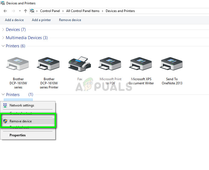Expand the Multimedia Devices (3) group

tap(3, 38)
